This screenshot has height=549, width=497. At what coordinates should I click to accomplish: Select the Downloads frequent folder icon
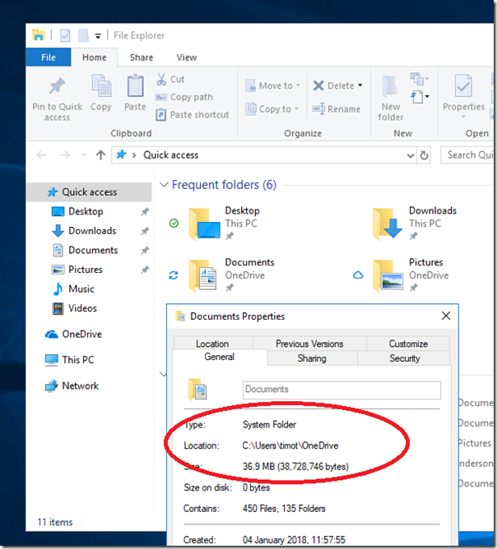(x=388, y=224)
